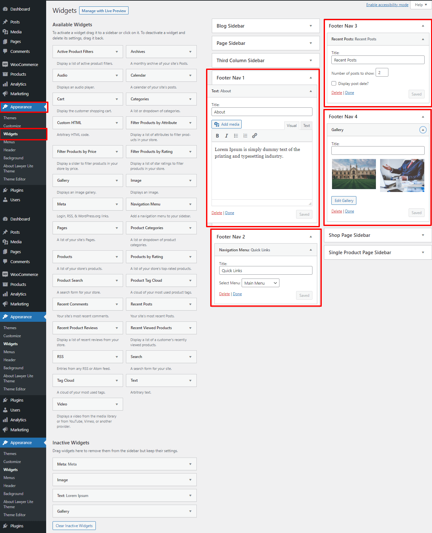Click the insert link icon
432x533 pixels.
point(254,136)
